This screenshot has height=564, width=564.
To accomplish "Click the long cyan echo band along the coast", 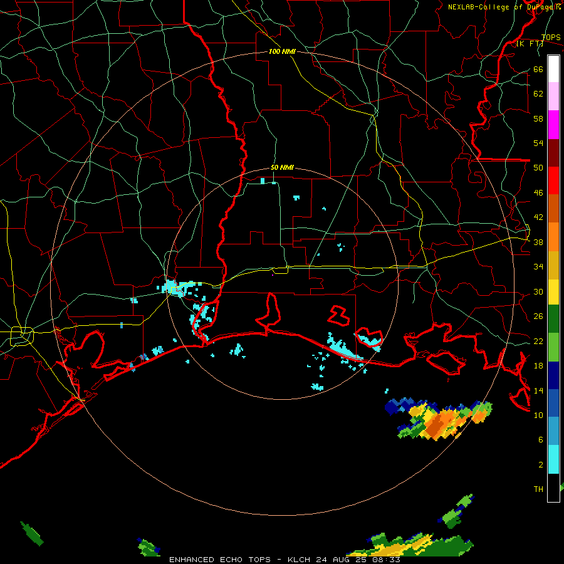I will pyautogui.click(x=343, y=347).
